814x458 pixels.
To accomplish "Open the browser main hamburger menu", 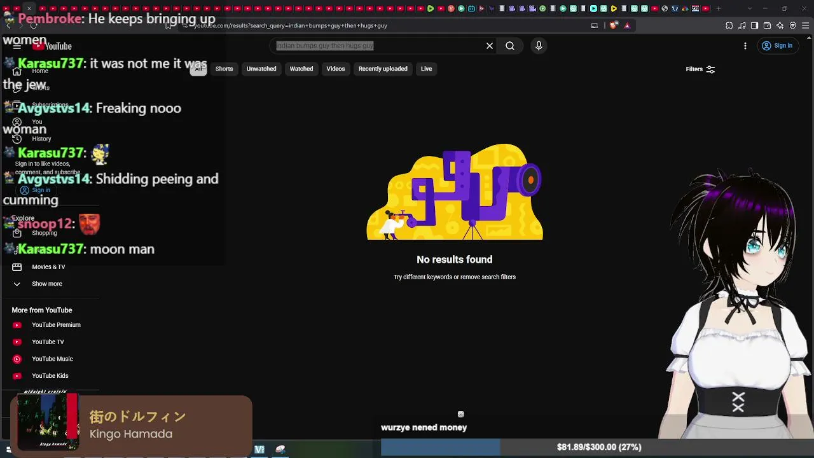I will point(806,25).
